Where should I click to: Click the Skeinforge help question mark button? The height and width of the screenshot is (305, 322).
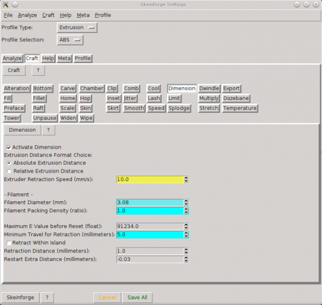point(47,298)
